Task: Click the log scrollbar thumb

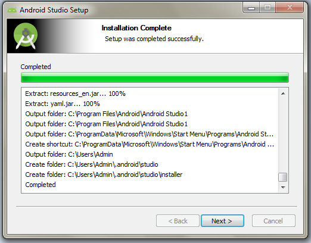Action: click(283, 177)
